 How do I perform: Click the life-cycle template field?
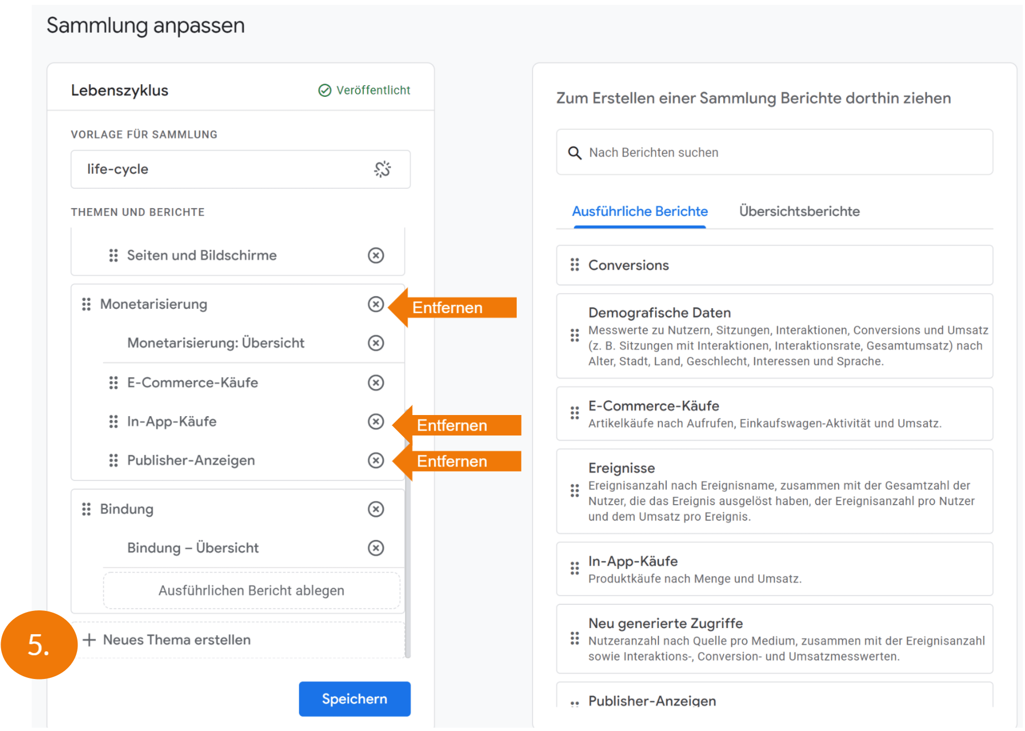point(222,169)
